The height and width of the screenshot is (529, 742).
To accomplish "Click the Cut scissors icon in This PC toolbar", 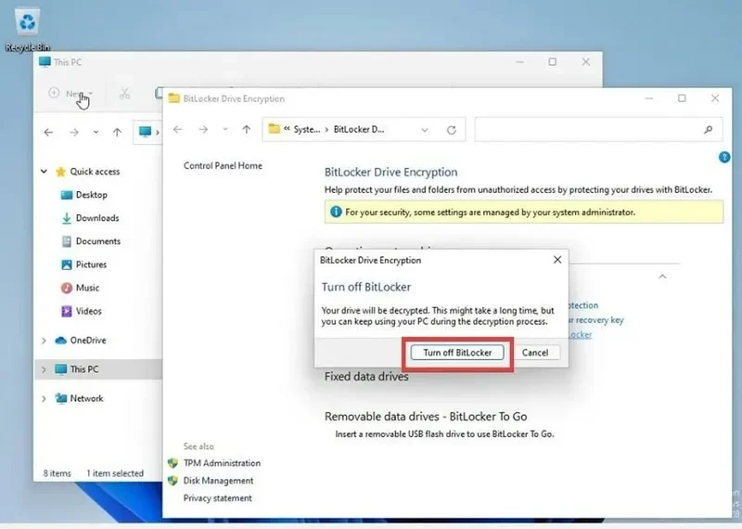I will click(124, 94).
